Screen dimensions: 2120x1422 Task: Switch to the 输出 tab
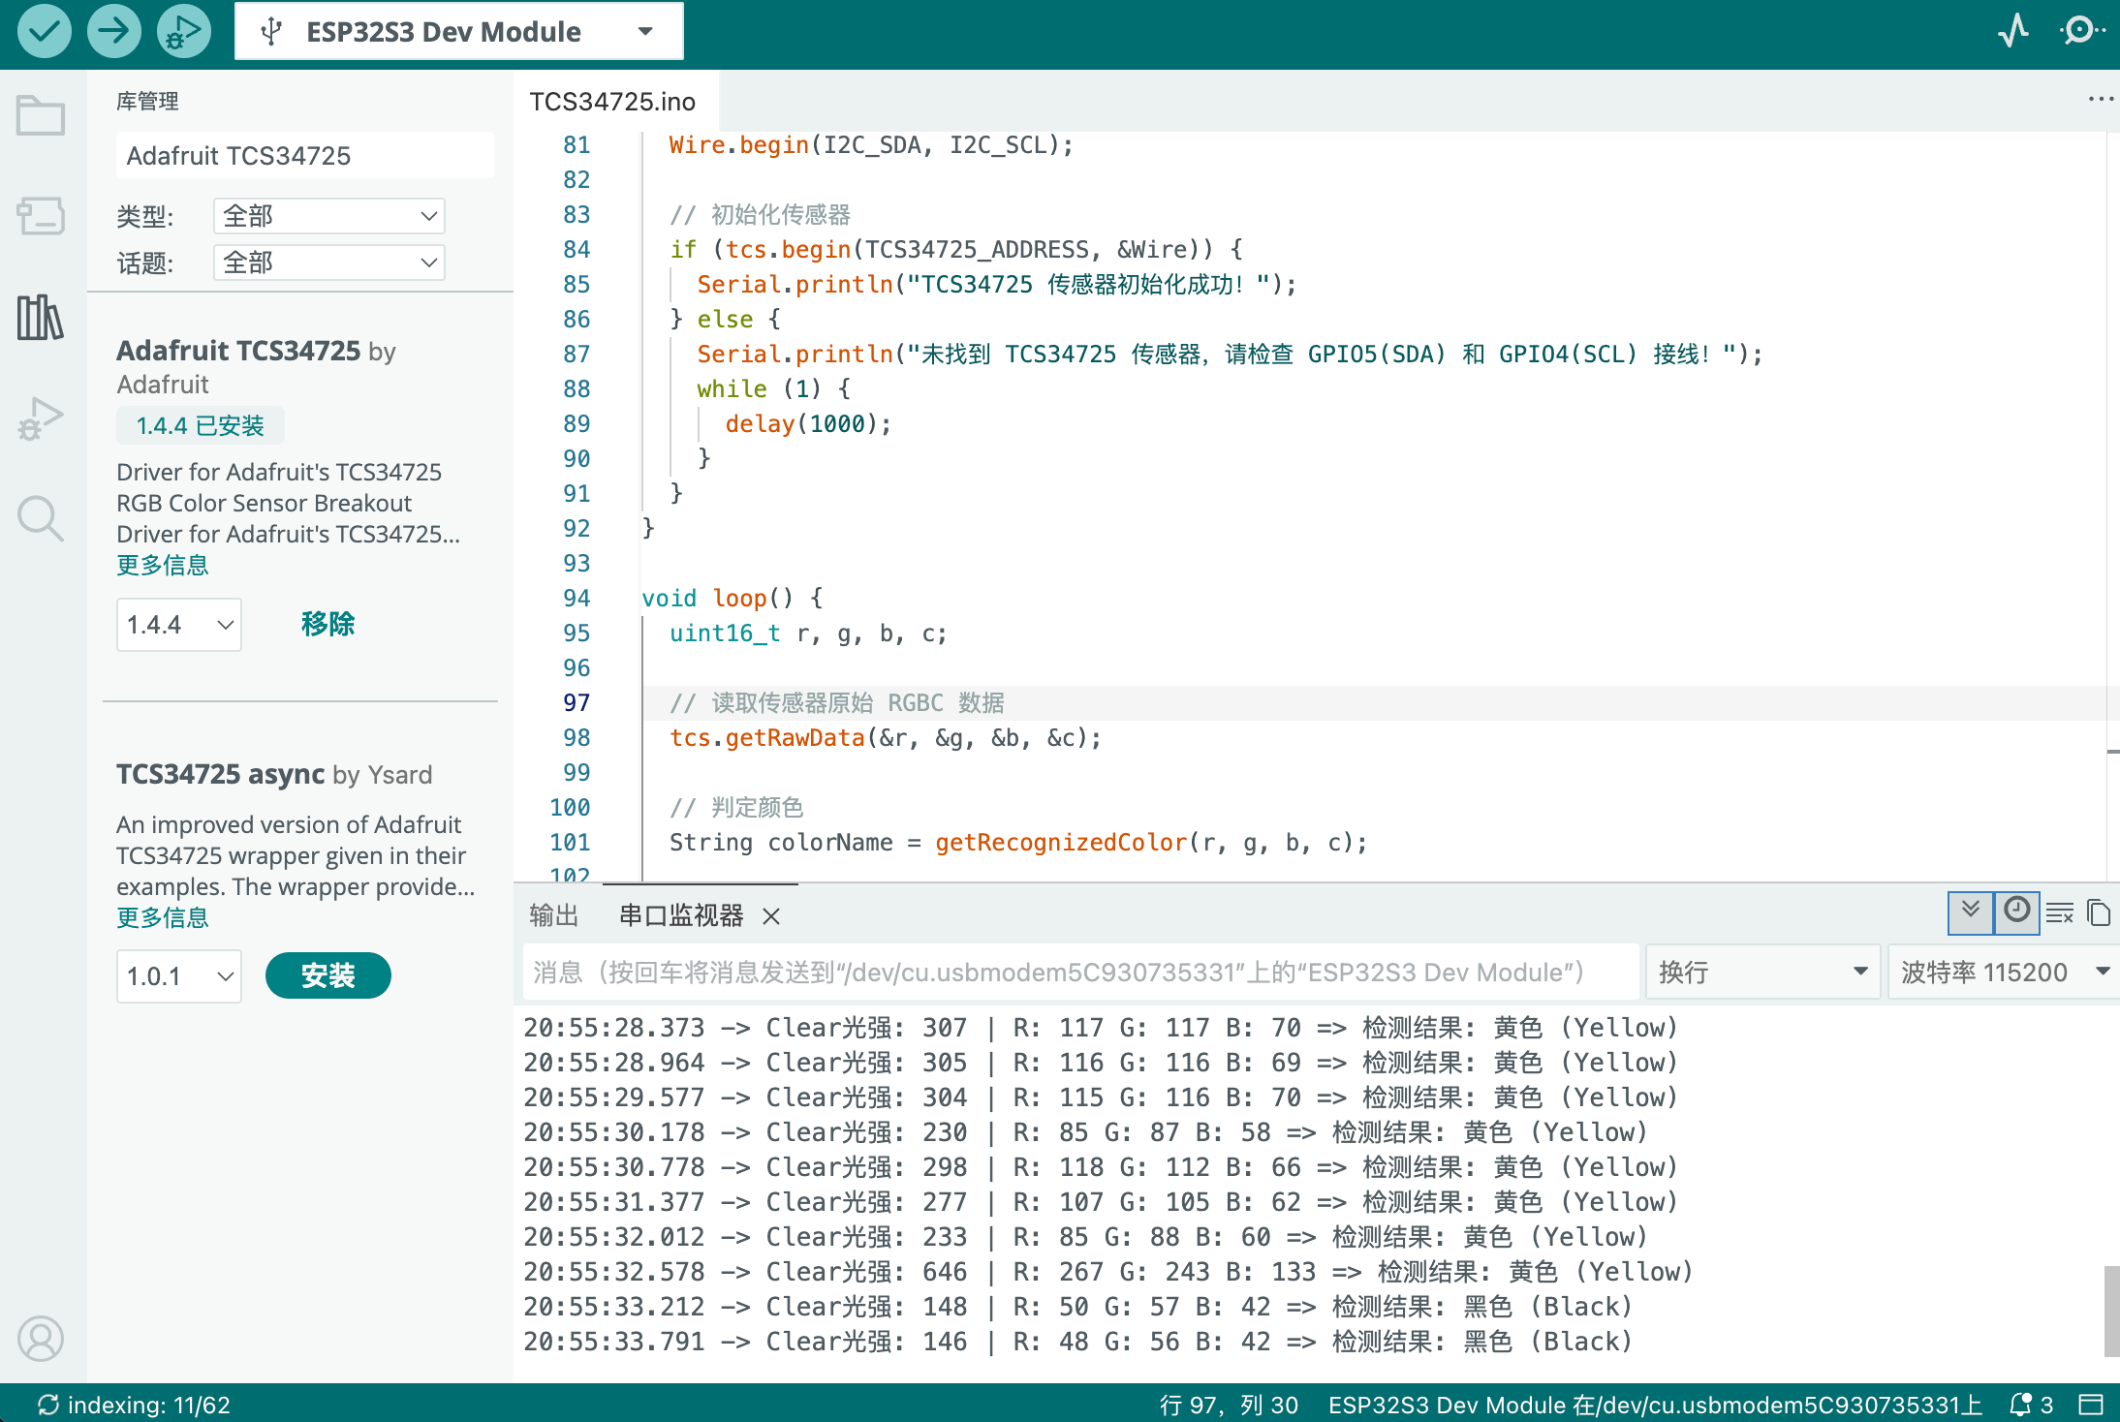click(554, 915)
